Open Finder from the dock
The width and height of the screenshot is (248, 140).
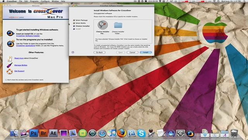[x=14, y=133]
